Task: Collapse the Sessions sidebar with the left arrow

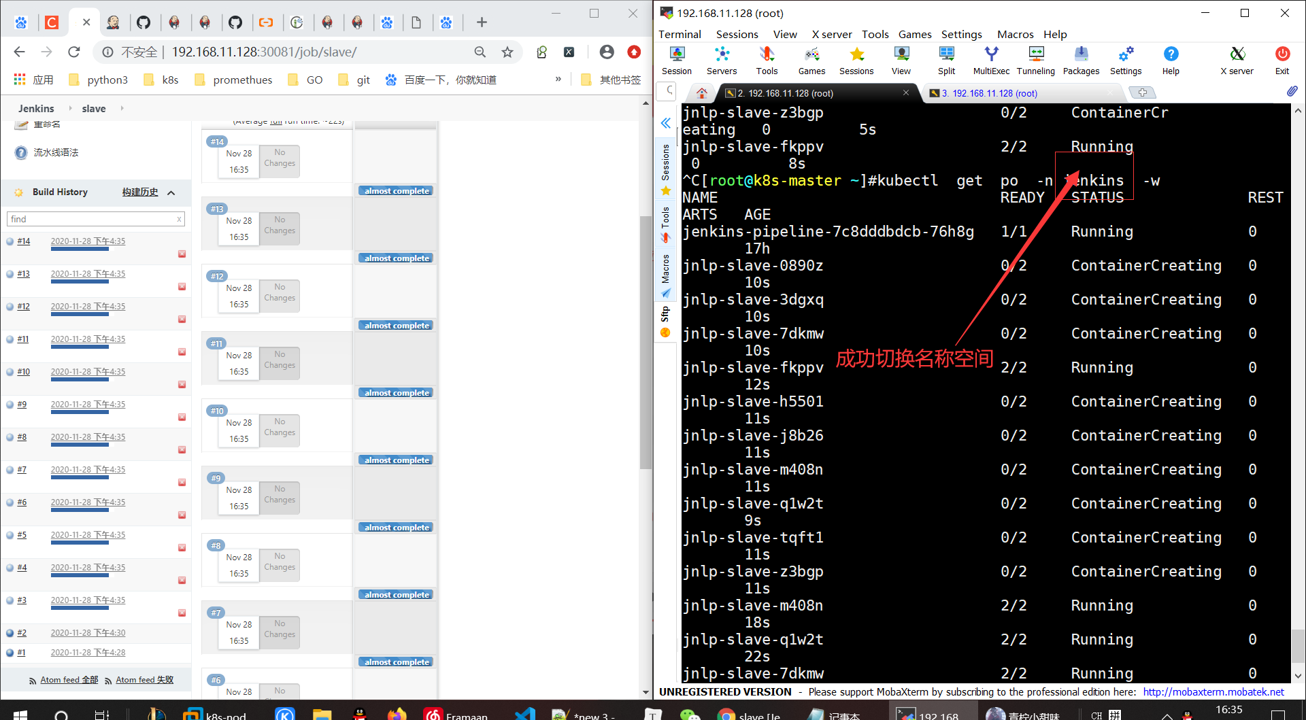Action: click(x=665, y=123)
